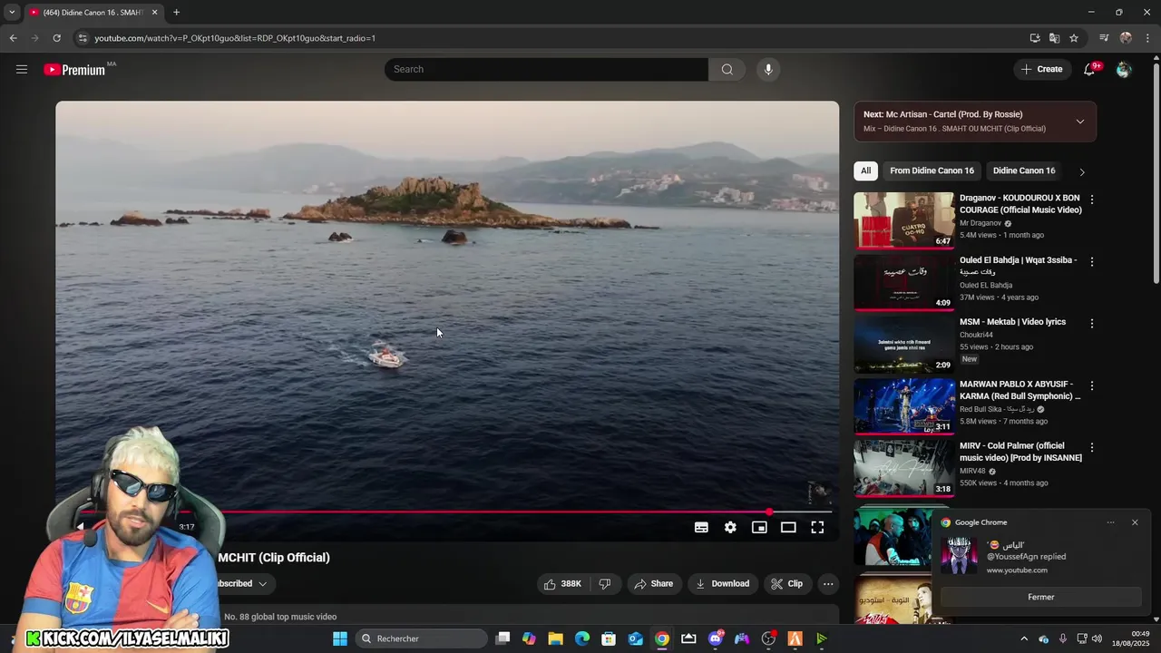This screenshot has height=653, width=1161.
Task: Go to YouTube Premium home logo
Action: (75, 70)
